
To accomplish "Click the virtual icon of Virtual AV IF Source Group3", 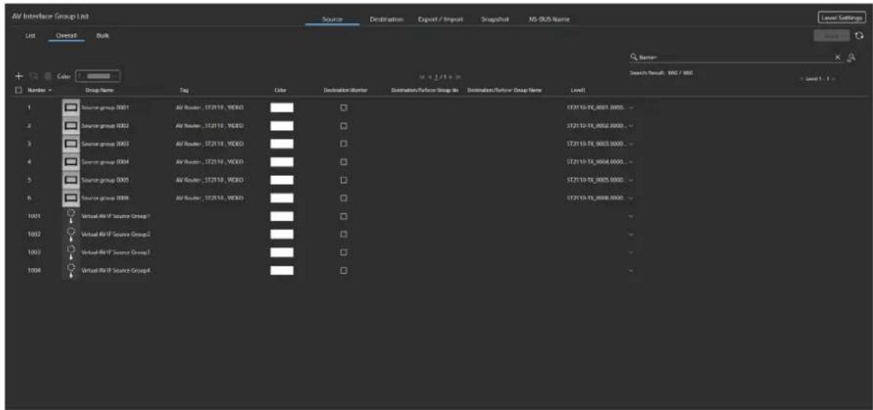I will 71,252.
